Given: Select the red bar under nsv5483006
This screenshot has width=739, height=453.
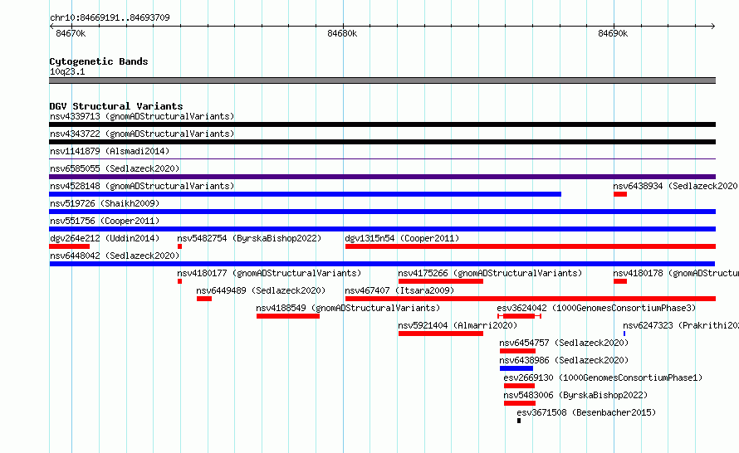Looking at the screenshot, I should tap(519, 403).
